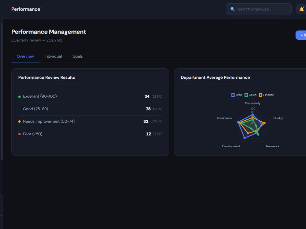Open the notifications bell

[301, 9]
